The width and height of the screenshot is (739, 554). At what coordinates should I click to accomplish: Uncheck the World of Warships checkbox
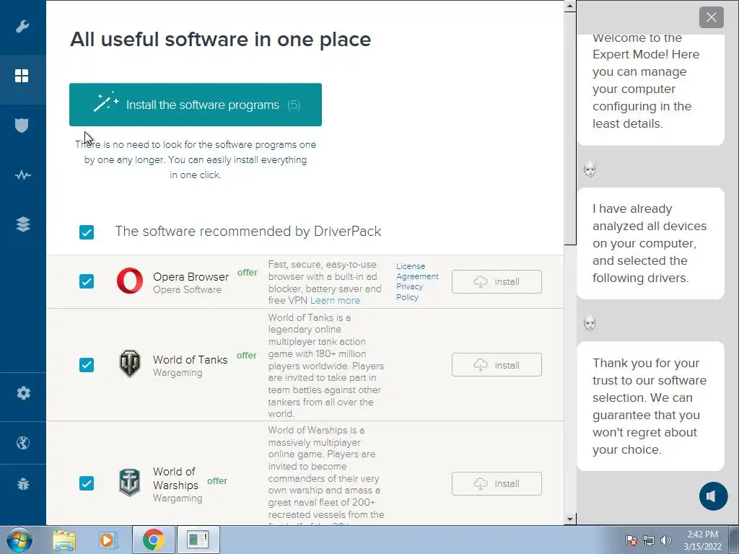87,483
